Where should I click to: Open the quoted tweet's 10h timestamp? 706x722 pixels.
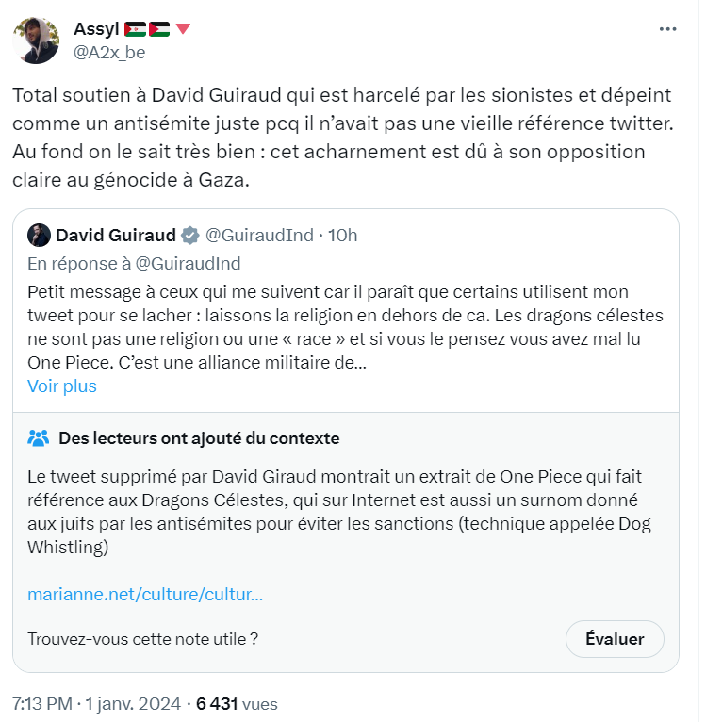coord(342,235)
